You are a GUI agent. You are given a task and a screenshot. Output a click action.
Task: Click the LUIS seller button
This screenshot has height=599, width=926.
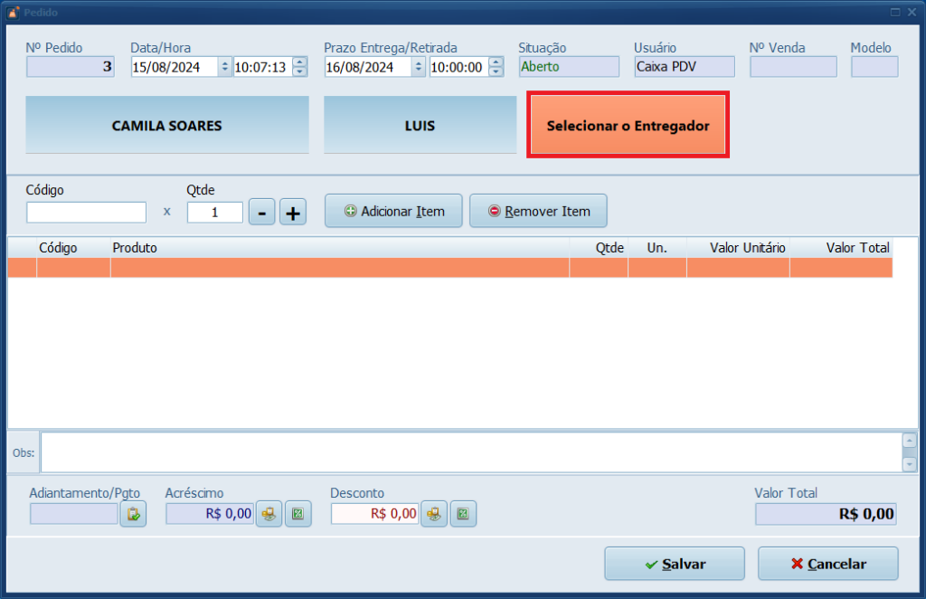click(x=420, y=126)
